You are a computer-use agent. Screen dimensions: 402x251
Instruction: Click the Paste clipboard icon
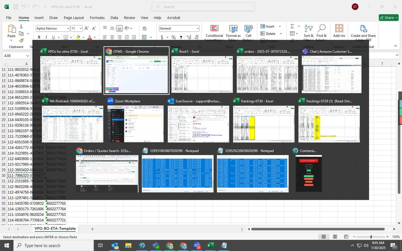pos(11,29)
